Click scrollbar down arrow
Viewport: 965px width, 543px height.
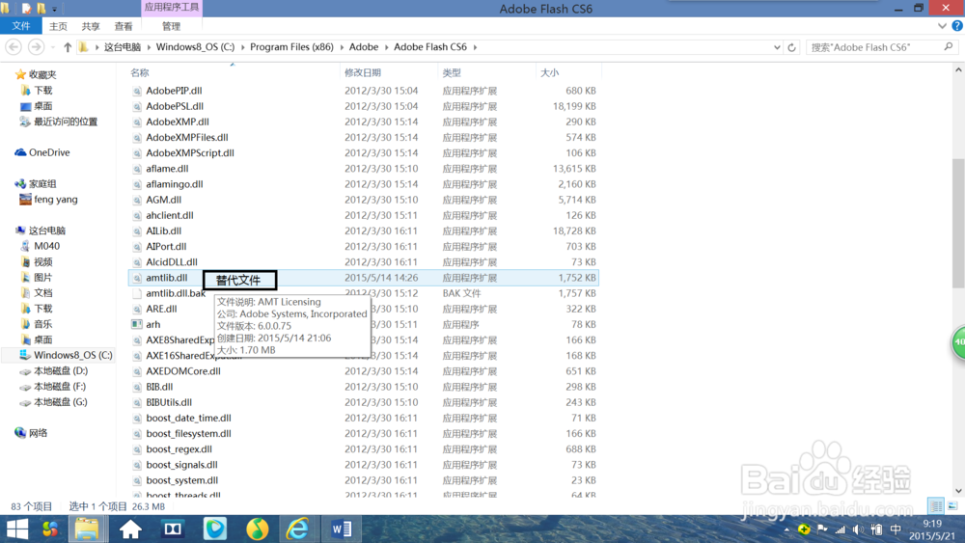click(958, 491)
